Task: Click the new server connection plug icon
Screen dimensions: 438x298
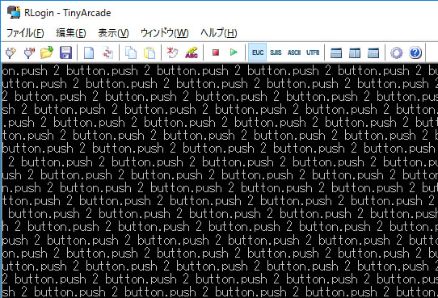Action: (11, 52)
